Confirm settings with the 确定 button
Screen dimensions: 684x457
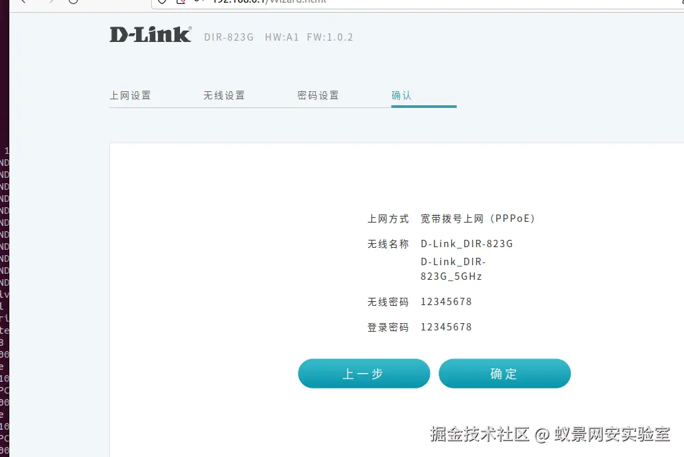point(505,374)
